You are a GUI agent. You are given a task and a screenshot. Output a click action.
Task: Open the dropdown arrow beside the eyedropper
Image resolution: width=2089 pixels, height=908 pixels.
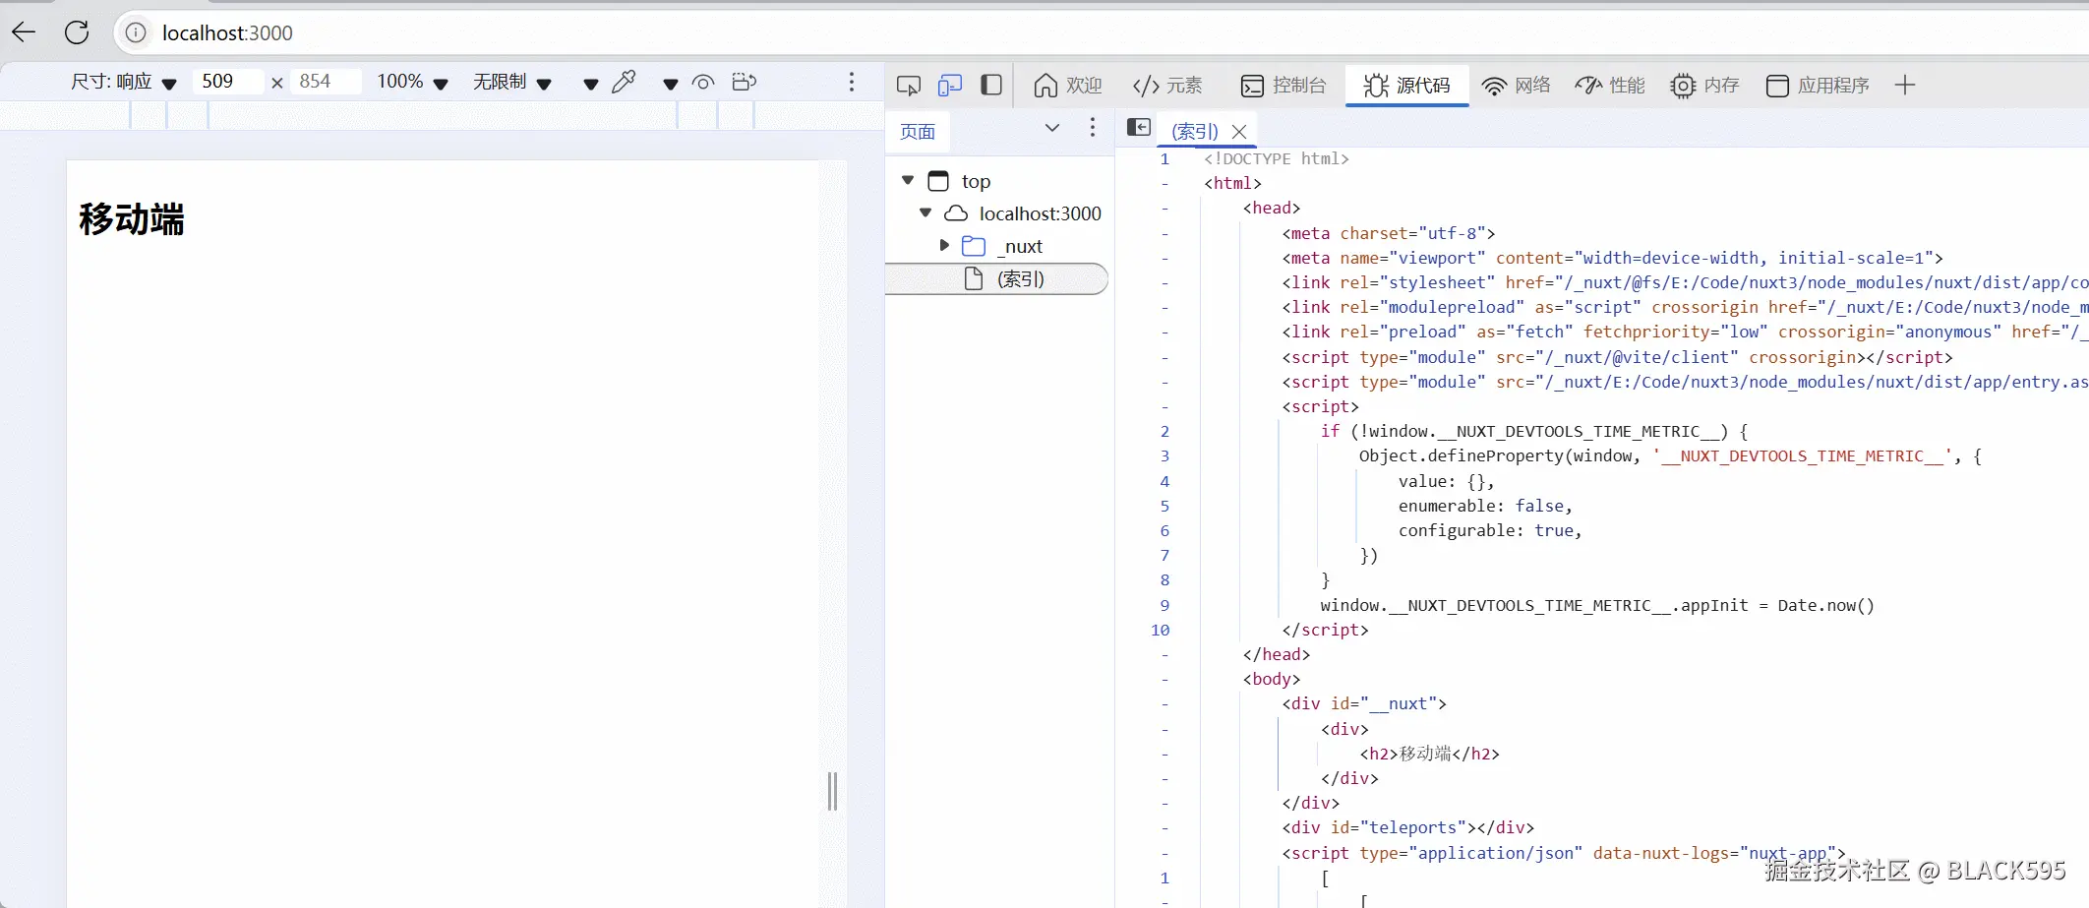pyautogui.click(x=590, y=84)
